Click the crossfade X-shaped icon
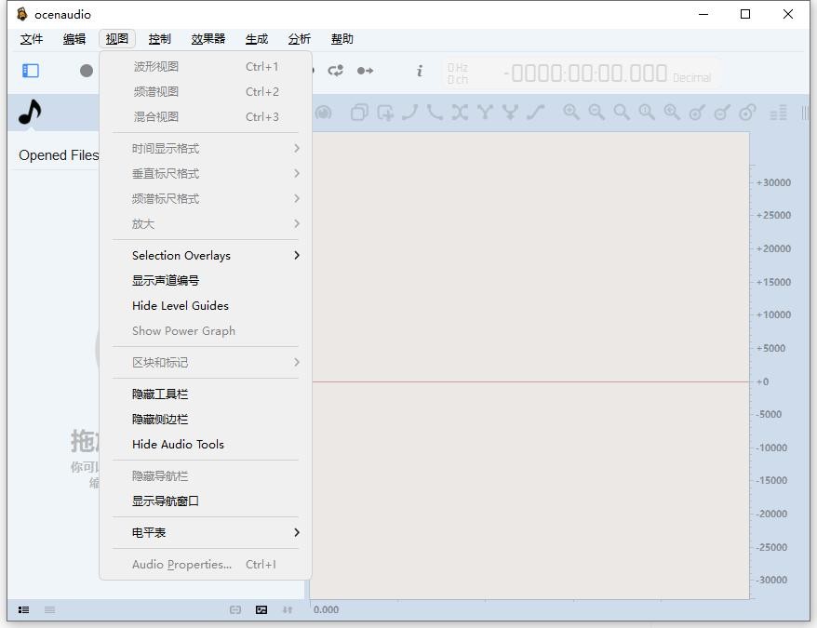817x628 pixels. [x=460, y=112]
